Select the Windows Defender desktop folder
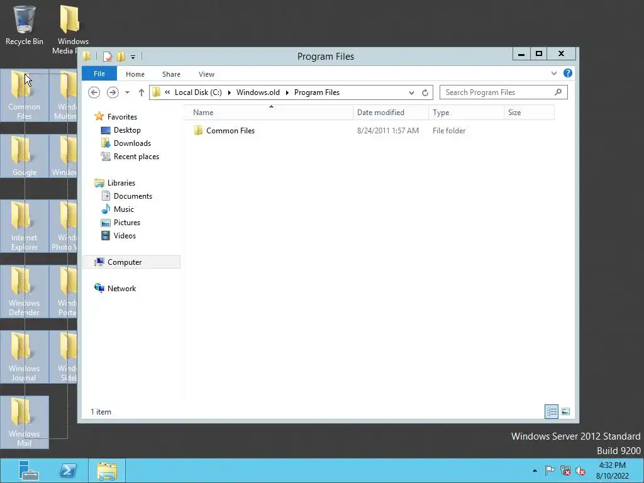 (25, 291)
